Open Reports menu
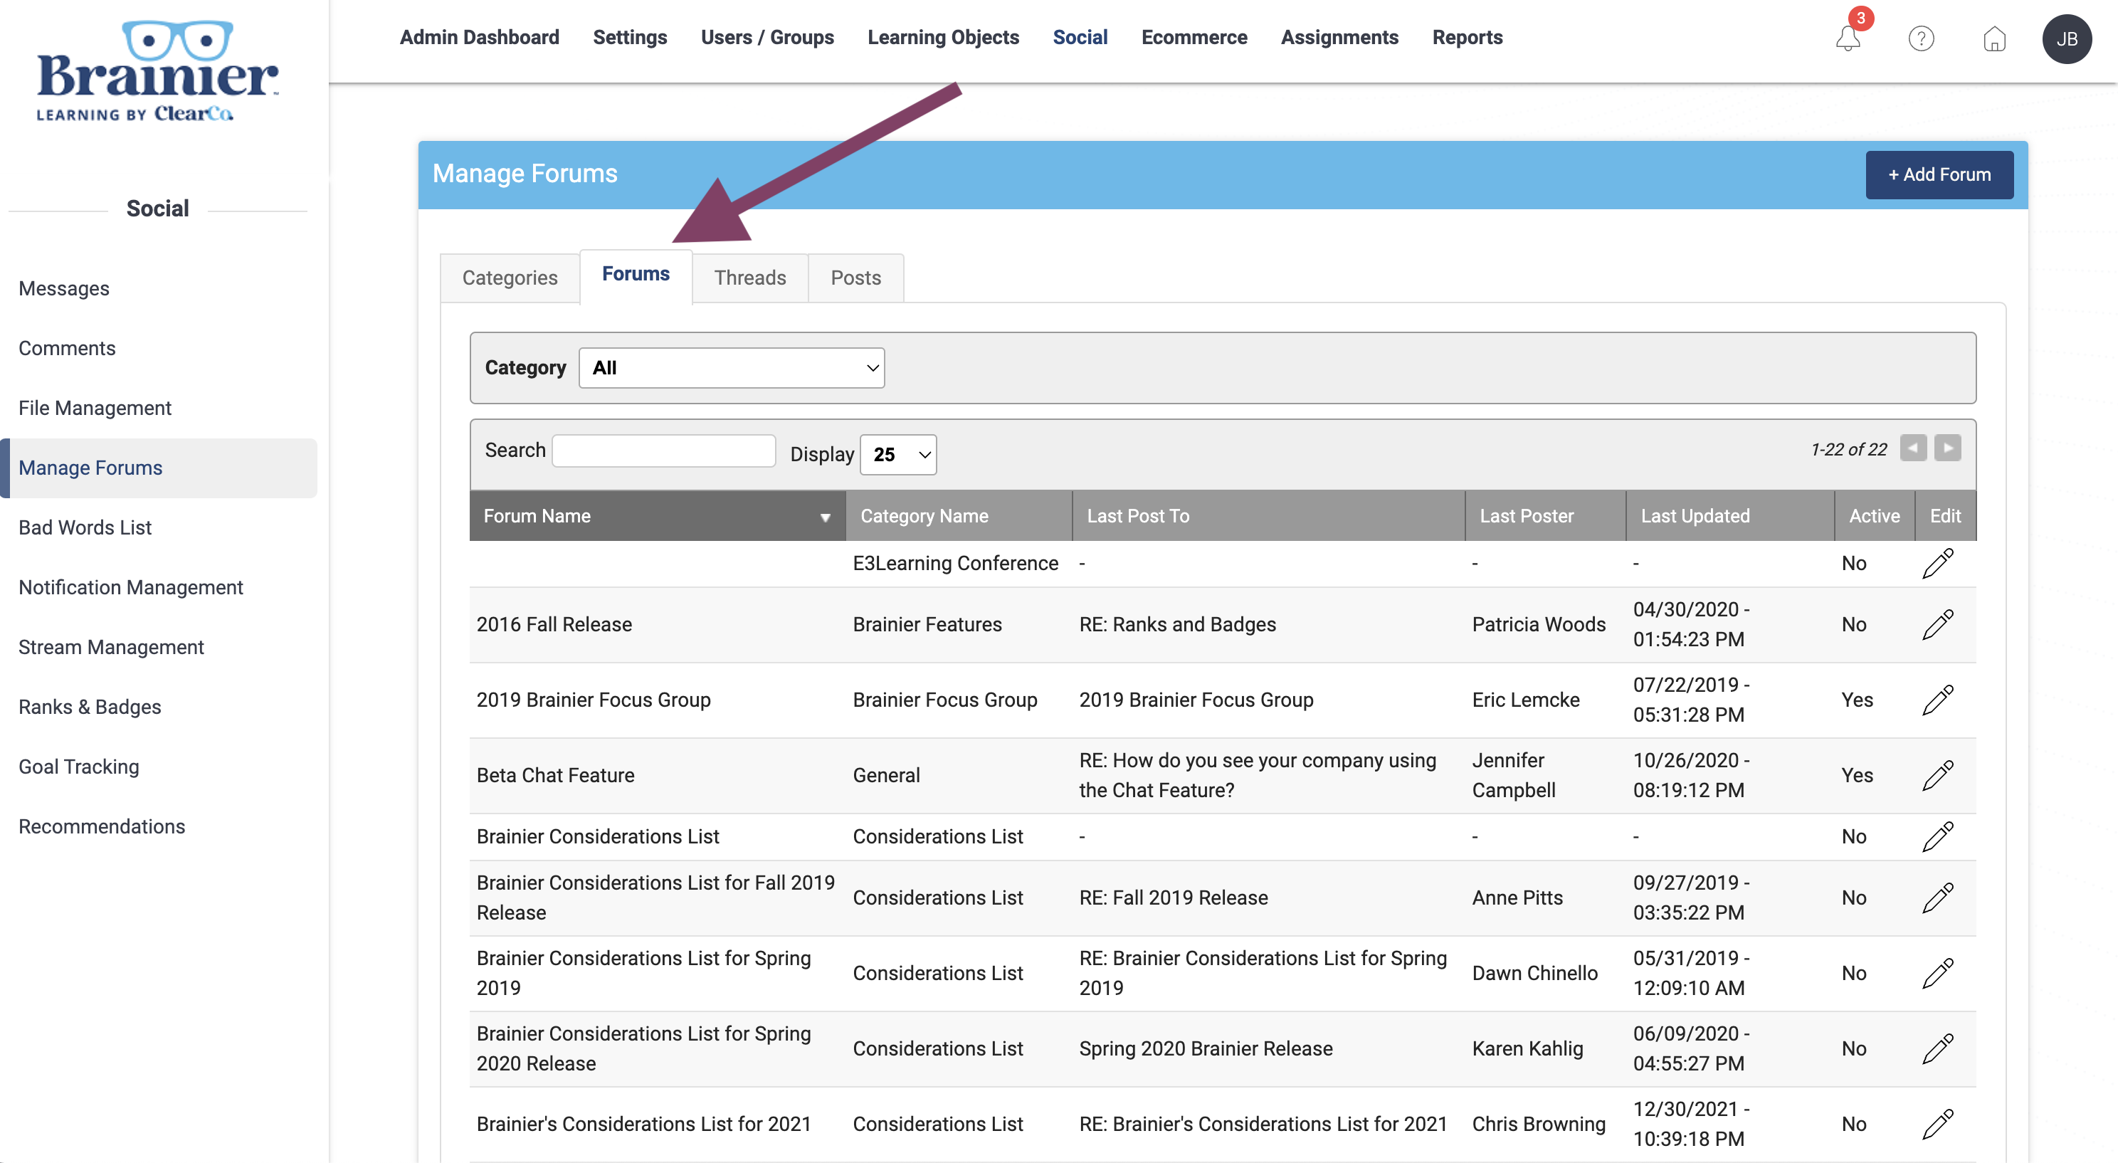Screen dimensions: 2118x1163 pos(1467,38)
